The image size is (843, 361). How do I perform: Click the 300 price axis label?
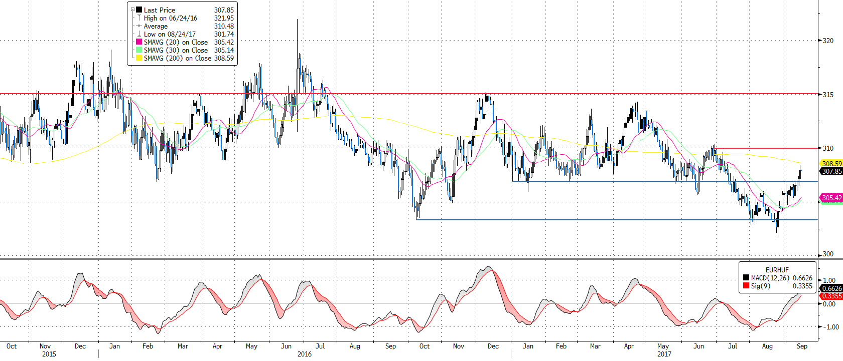point(828,254)
